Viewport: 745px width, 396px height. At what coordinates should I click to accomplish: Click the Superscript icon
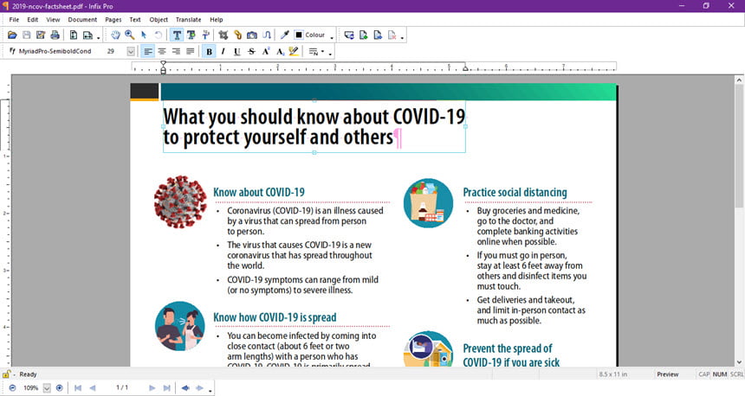click(x=266, y=51)
